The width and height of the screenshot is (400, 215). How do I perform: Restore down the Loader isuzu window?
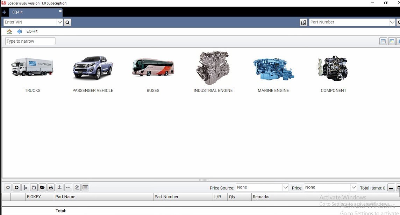(x=386, y=3)
